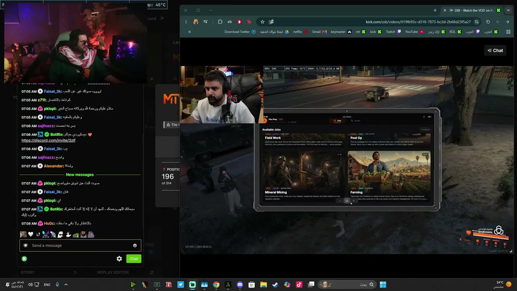Image resolution: width=517 pixels, height=291 pixels.
Task: Open the site information tune icon
Action: (477, 22)
